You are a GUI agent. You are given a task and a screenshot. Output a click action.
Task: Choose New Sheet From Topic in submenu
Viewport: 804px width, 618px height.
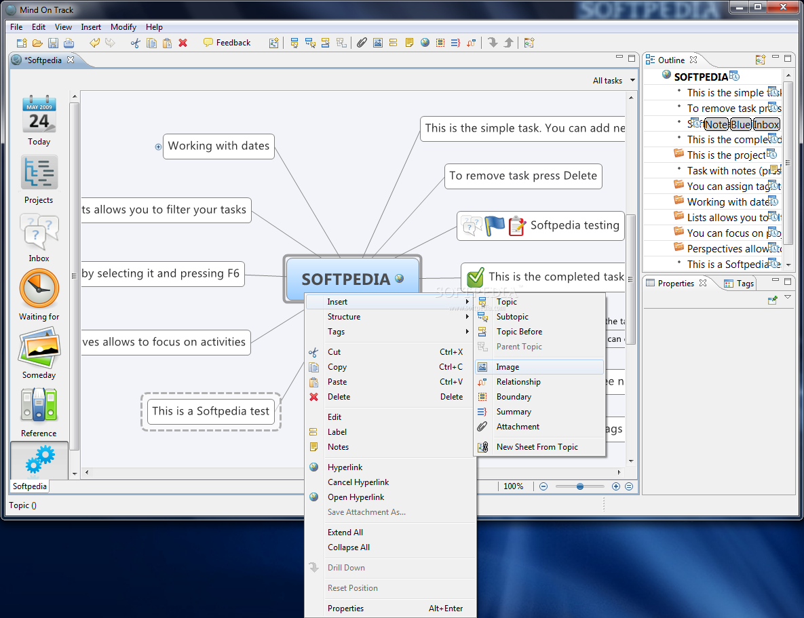coord(539,447)
